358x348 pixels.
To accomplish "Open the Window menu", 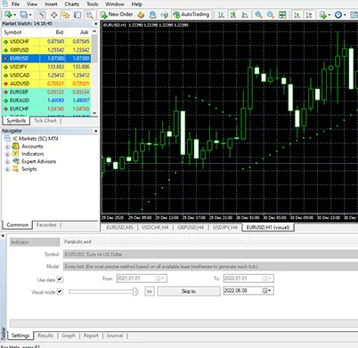I will pyautogui.click(x=115, y=4).
